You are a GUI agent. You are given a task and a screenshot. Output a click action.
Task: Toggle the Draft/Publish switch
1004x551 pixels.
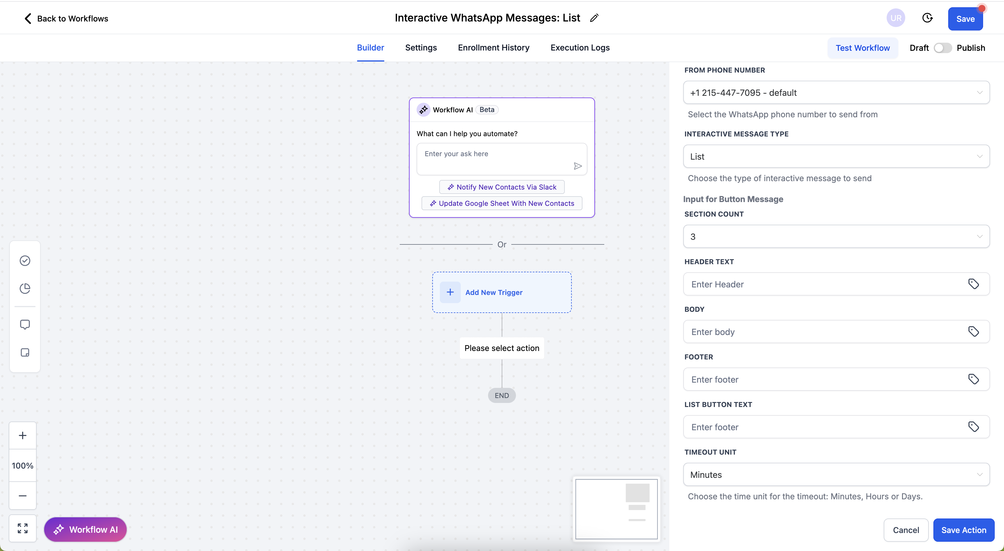[942, 48]
